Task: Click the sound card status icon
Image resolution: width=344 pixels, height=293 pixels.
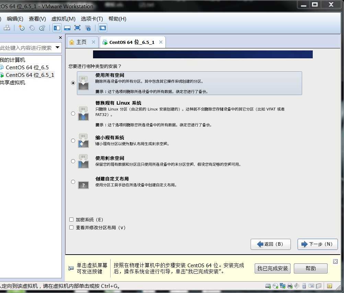Action: coord(297,286)
